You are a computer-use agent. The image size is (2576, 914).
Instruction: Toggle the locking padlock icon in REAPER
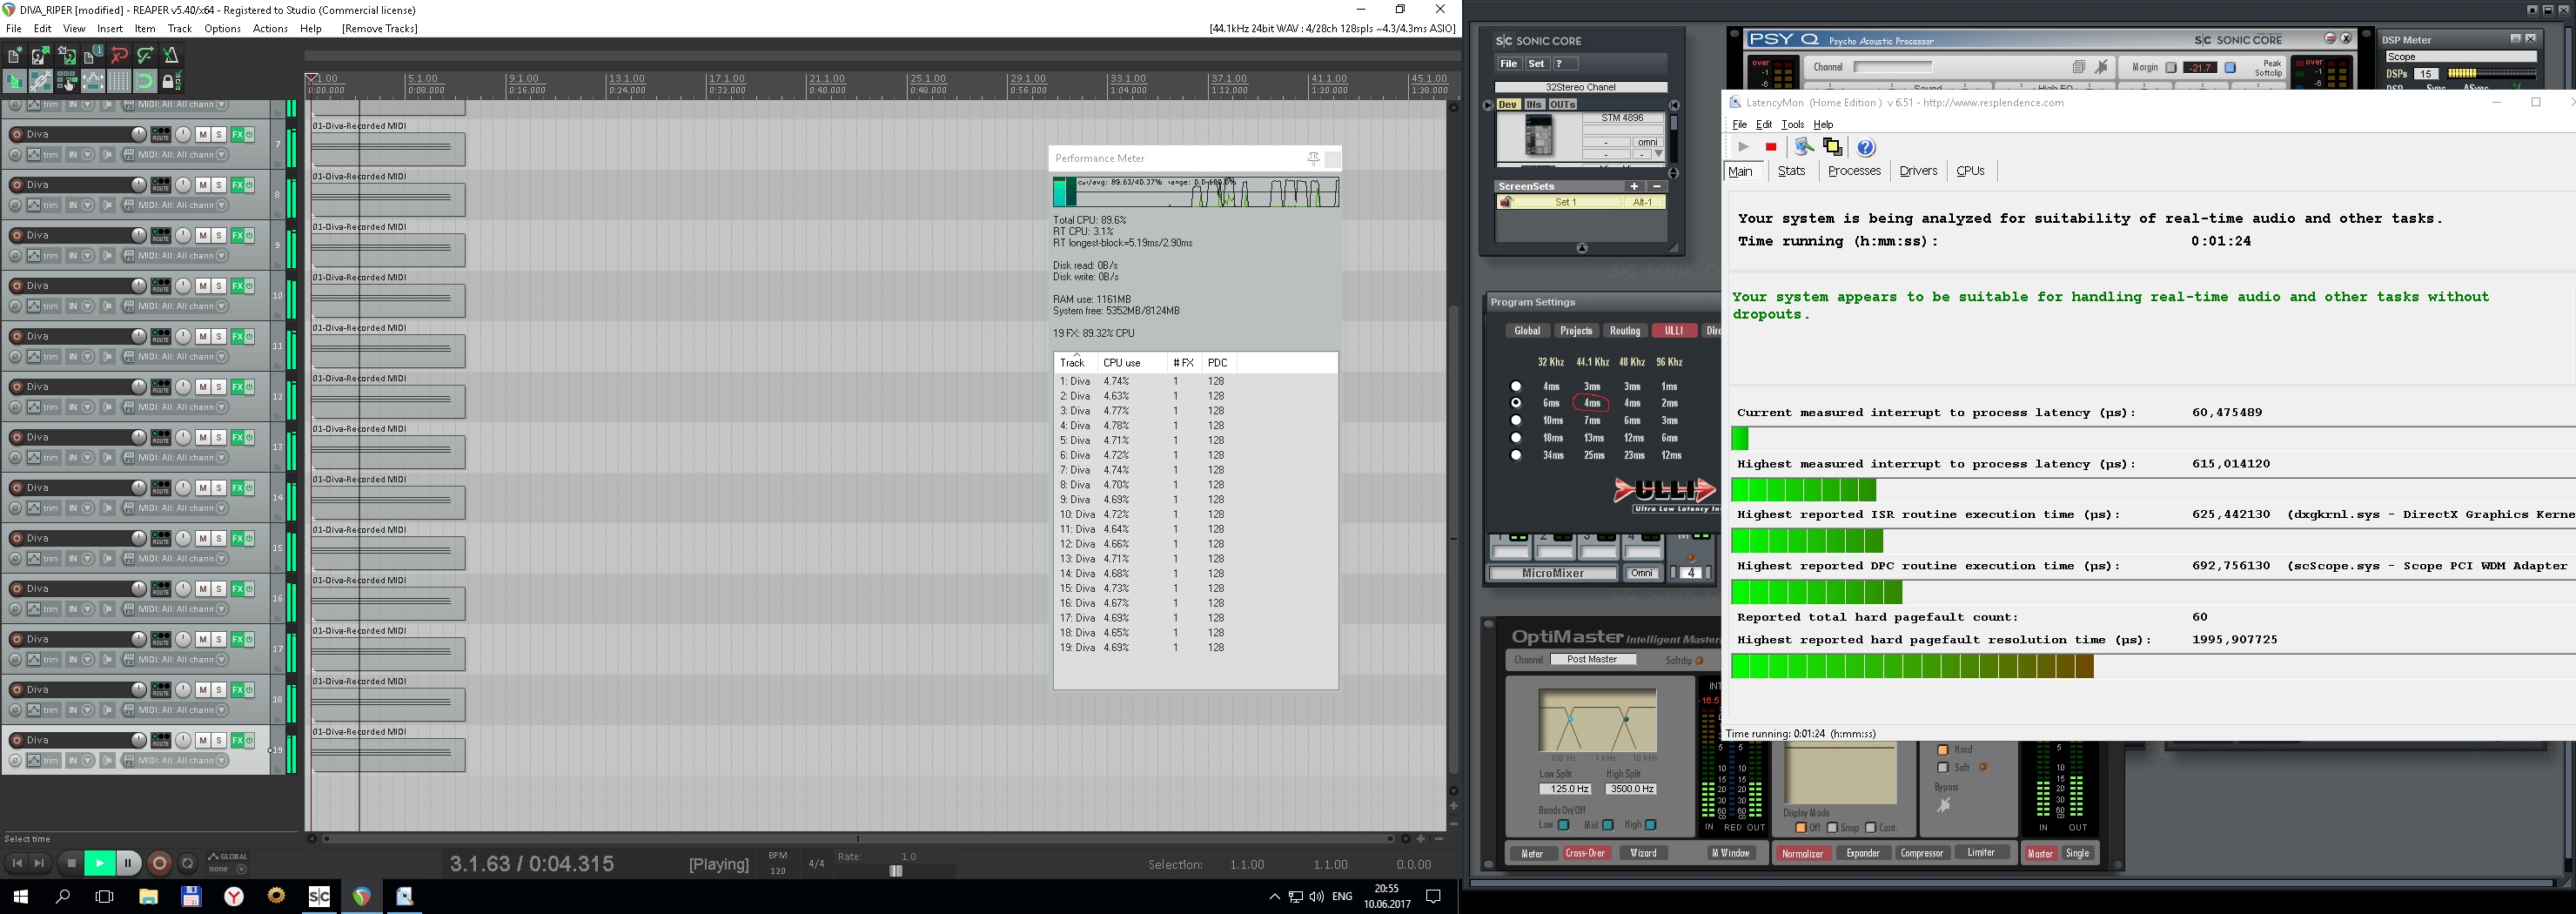pos(171,82)
